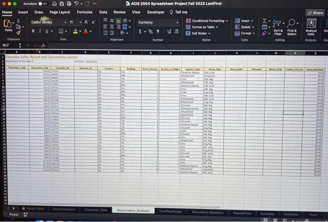
Task: Open the Insert ribbon tab
Action: tap(23, 12)
